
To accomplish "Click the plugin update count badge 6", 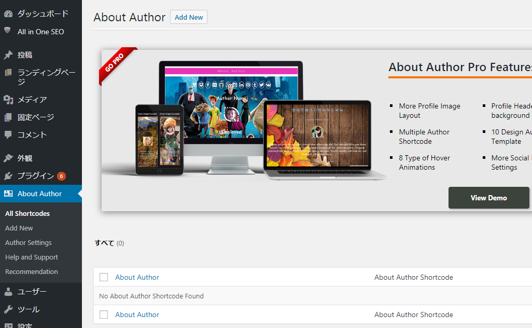I will 61,176.
